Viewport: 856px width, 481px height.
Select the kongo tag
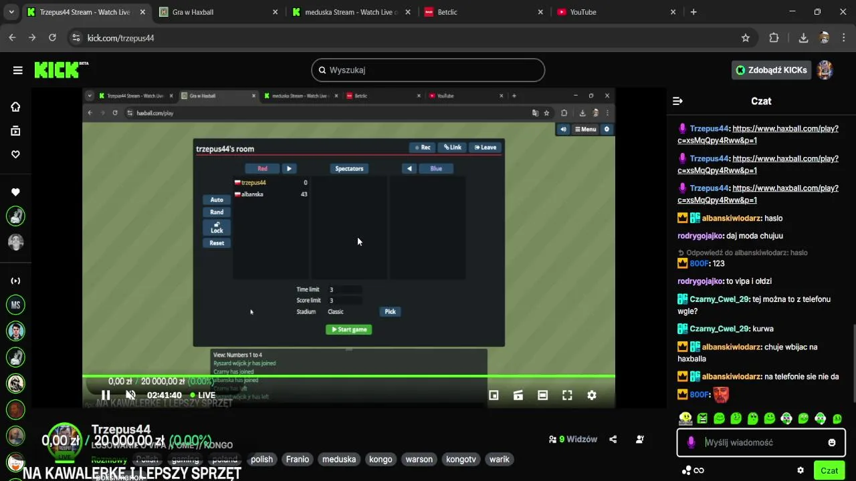tap(381, 460)
